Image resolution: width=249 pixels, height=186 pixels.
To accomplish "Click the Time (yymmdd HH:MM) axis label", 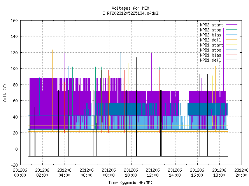I will point(130,183).
